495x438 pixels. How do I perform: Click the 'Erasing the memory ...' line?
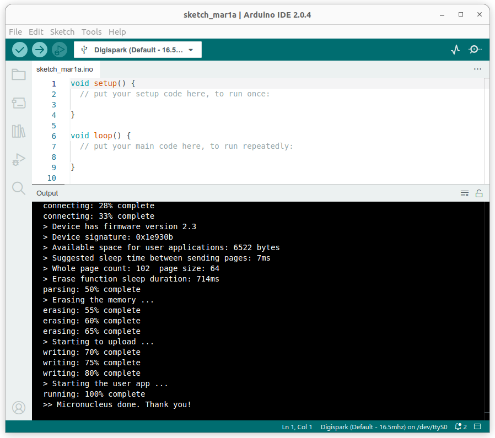(x=99, y=300)
